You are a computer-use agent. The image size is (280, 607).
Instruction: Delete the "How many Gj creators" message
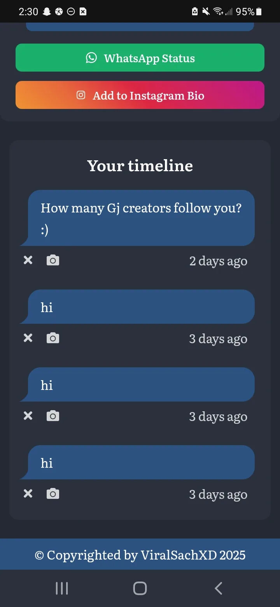tap(28, 260)
